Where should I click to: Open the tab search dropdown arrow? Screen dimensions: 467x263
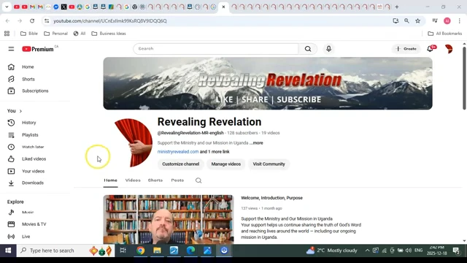click(x=7, y=7)
